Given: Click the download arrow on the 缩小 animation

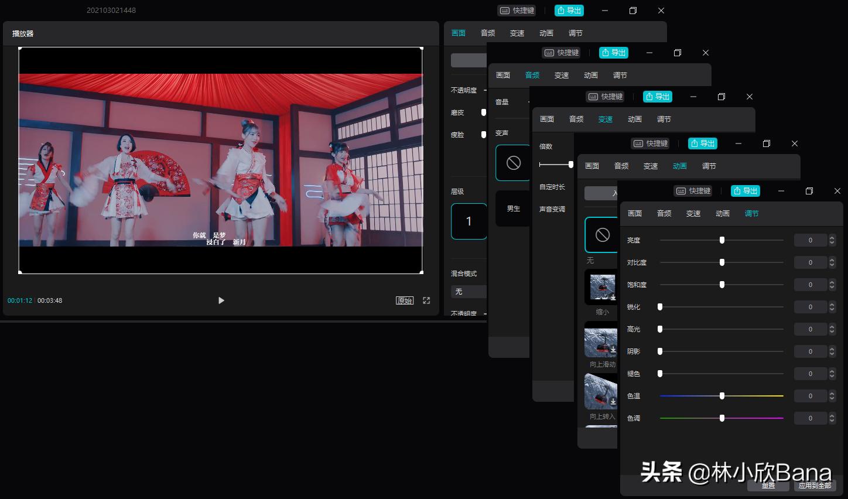Looking at the screenshot, I should 613,298.
